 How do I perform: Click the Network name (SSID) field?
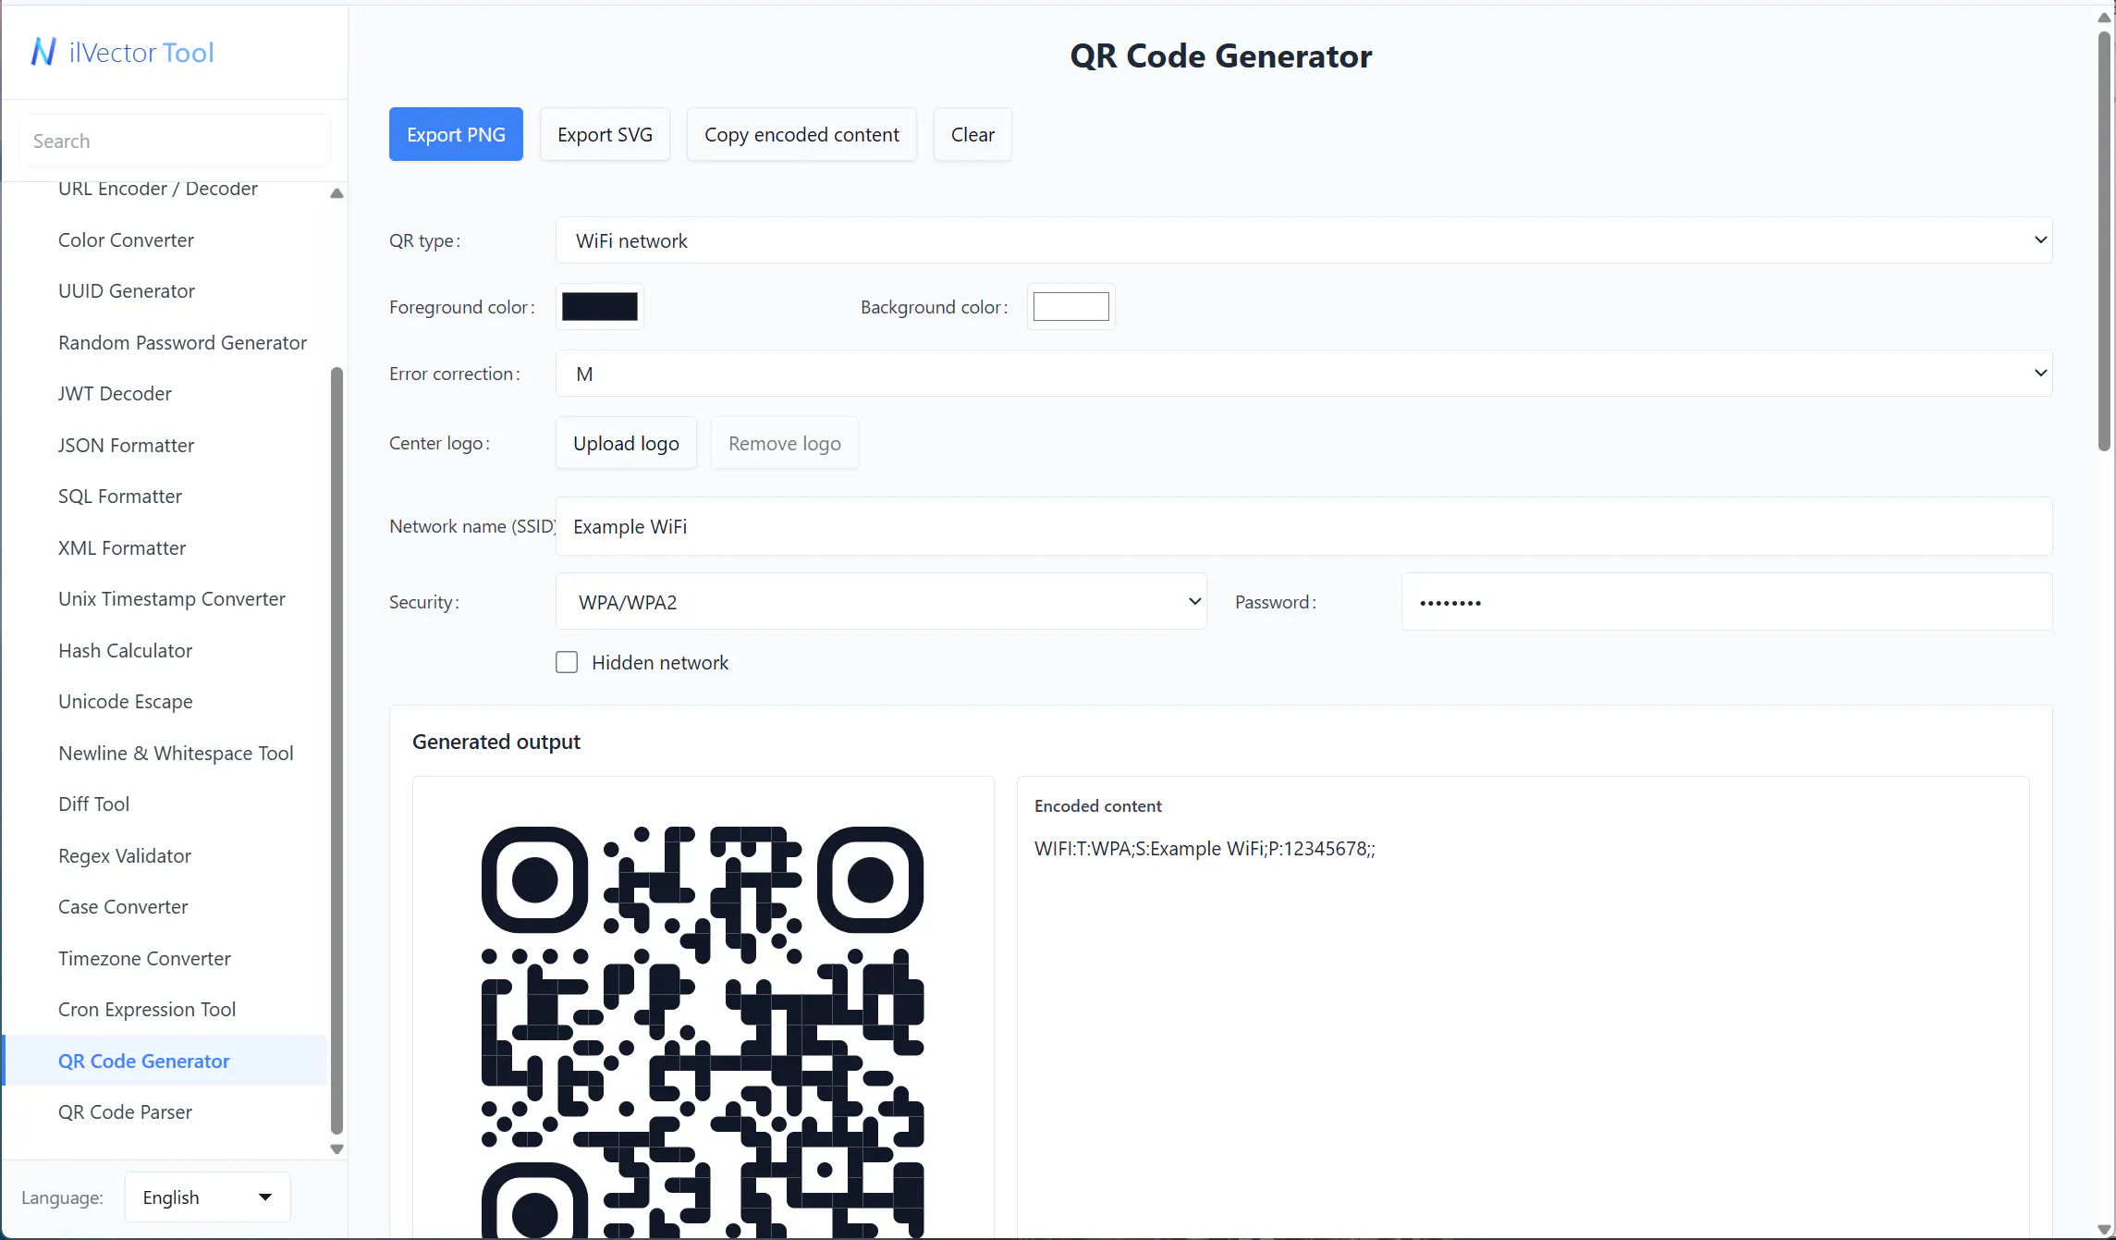(1303, 526)
